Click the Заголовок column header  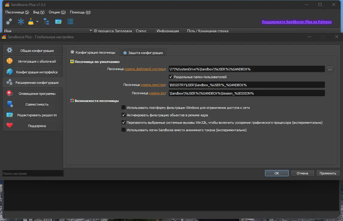(124, 31)
